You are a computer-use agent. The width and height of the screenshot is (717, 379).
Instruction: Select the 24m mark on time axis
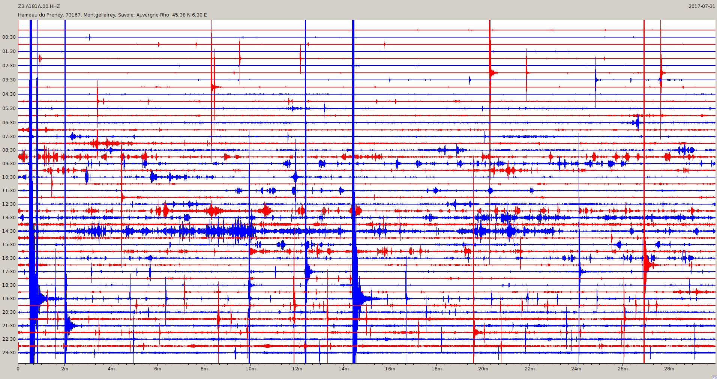pyautogui.click(x=576, y=369)
